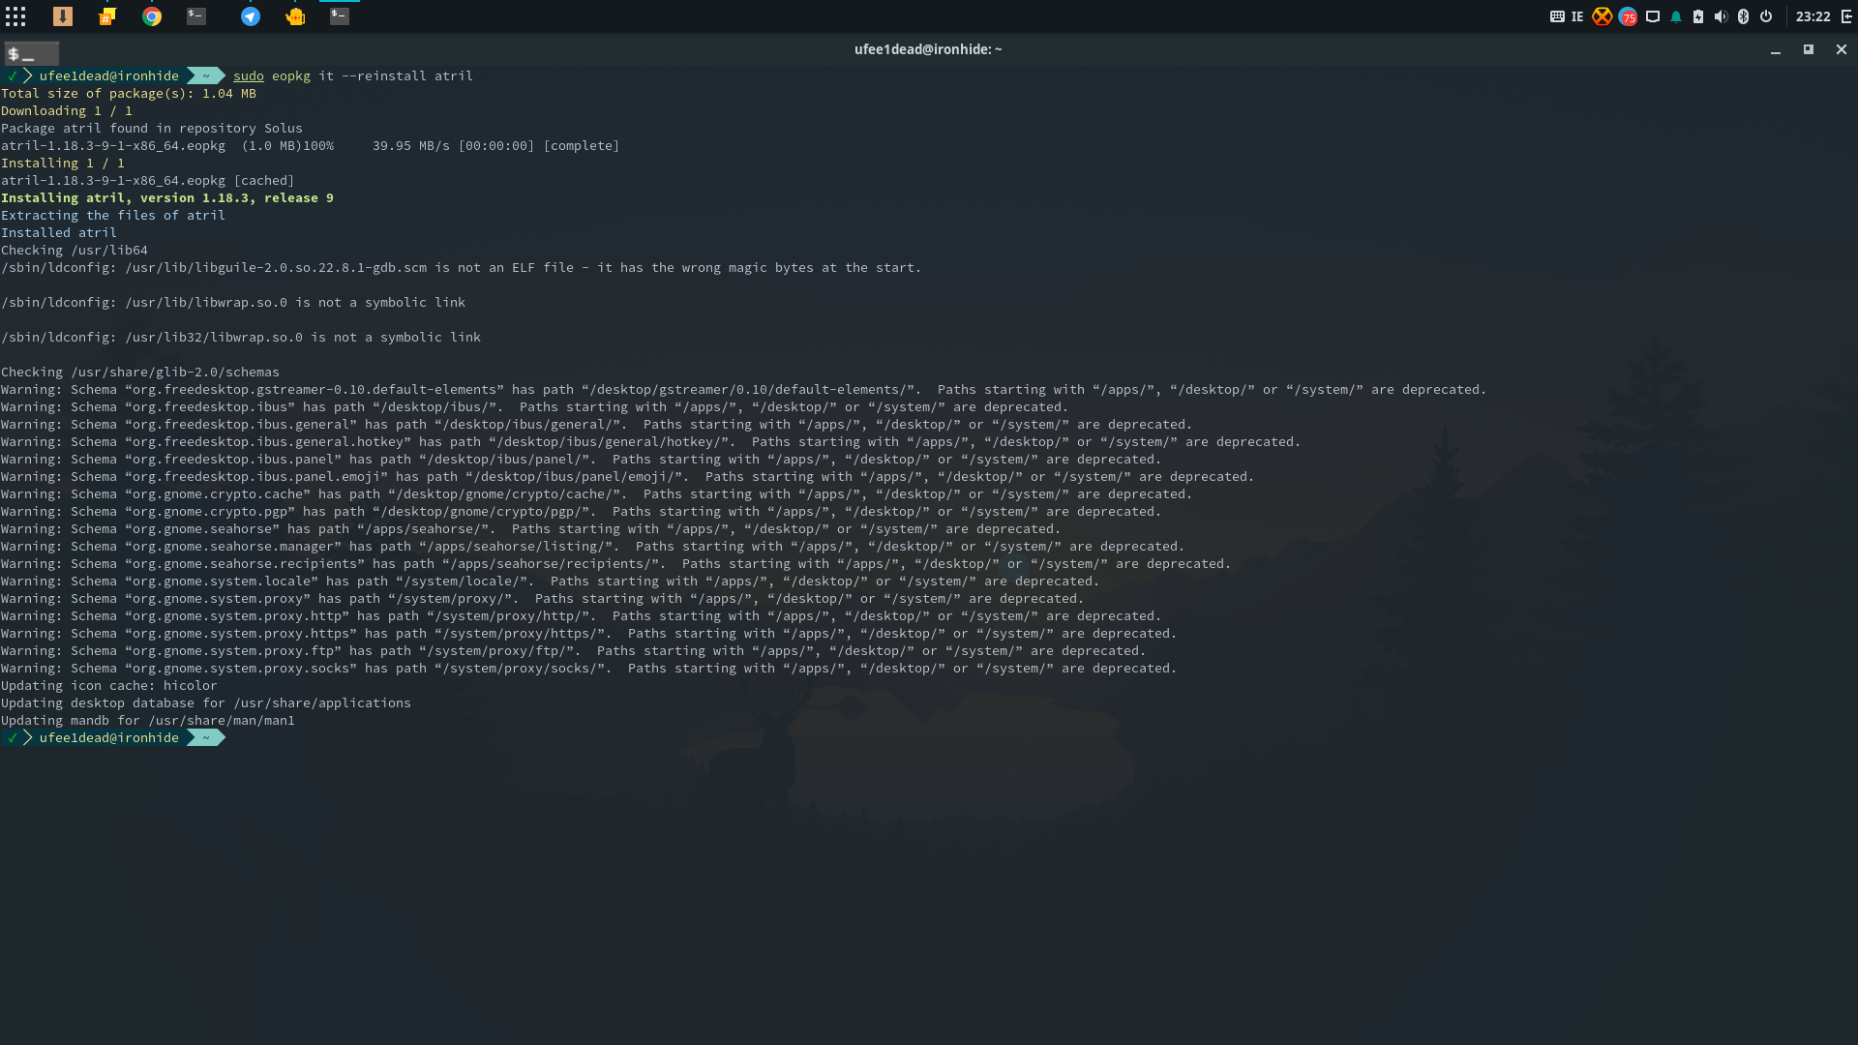The image size is (1858, 1045).
Task: Open Google Chrome from the panel
Action: (152, 16)
